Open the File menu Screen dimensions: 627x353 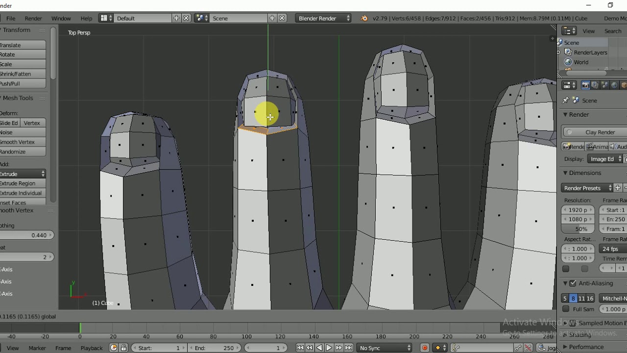[x=10, y=18]
